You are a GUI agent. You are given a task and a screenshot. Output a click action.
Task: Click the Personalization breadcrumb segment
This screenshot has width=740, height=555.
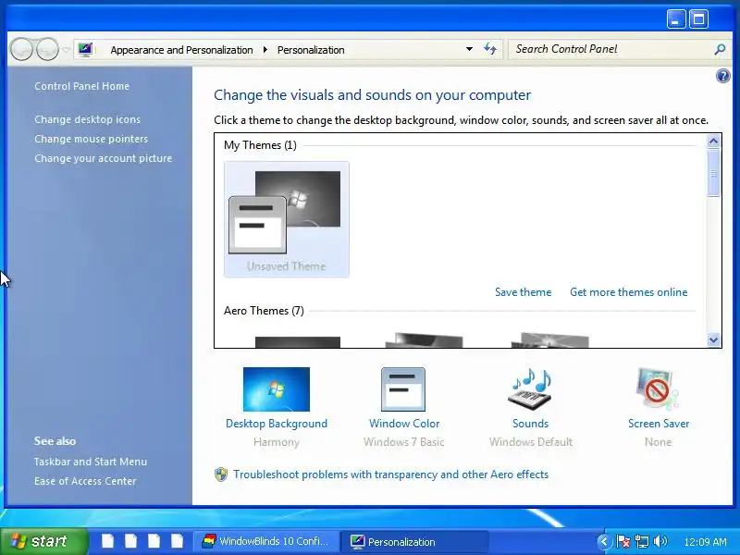click(311, 50)
